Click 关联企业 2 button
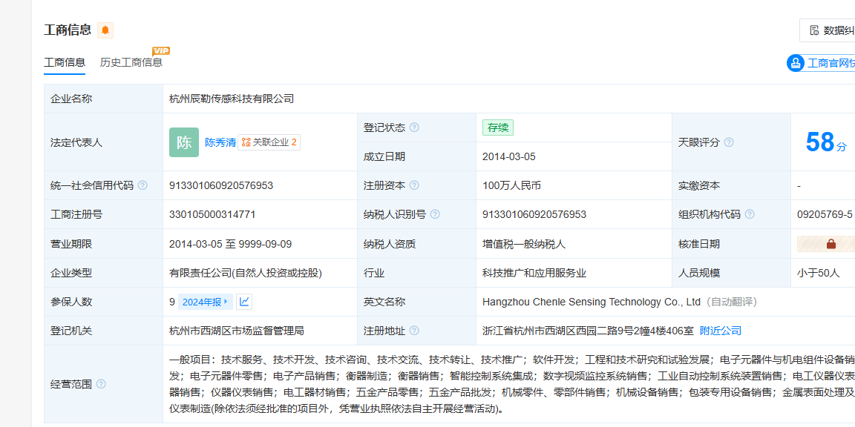Viewport: 855px width, 427px height. [x=269, y=142]
